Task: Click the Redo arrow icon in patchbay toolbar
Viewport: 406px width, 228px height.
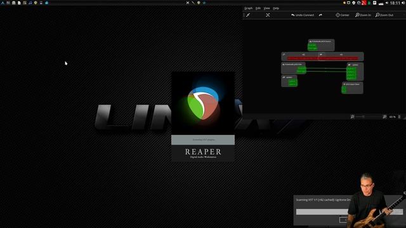Action: pos(320,15)
